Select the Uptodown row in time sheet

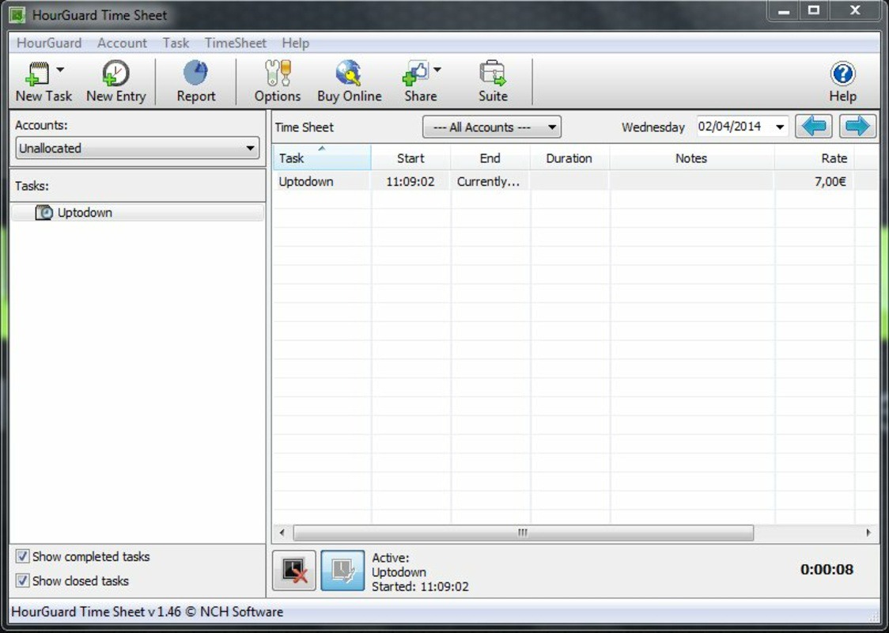tap(575, 181)
